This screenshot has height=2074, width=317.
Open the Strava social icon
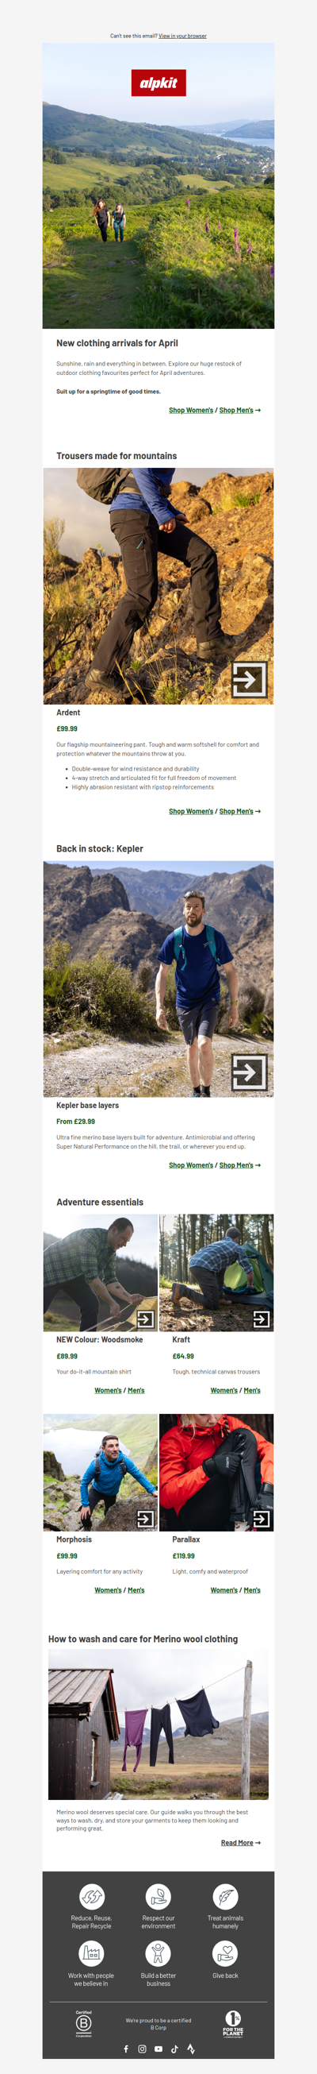coord(191,2049)
